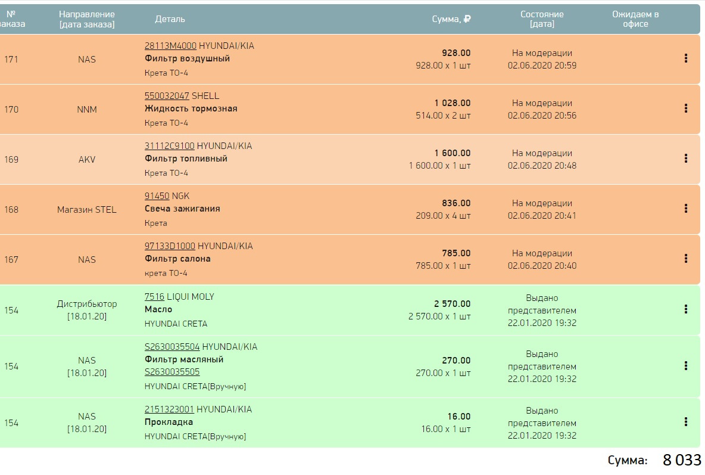Open part link S2630035504

click(x=172, y=347)
